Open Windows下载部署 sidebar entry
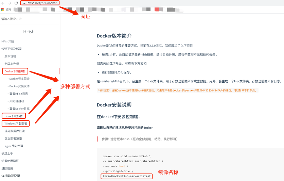 click(x=16, y=124)
